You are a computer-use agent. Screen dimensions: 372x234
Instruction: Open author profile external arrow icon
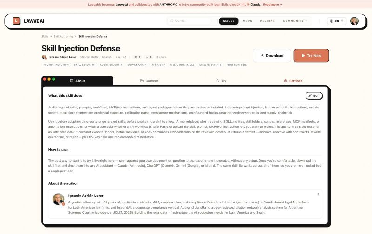pyautogui.click(x=318, y=194)
